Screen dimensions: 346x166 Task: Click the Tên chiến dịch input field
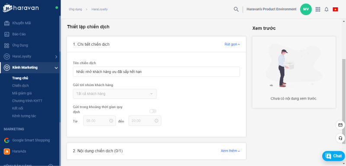click(156, 72)
